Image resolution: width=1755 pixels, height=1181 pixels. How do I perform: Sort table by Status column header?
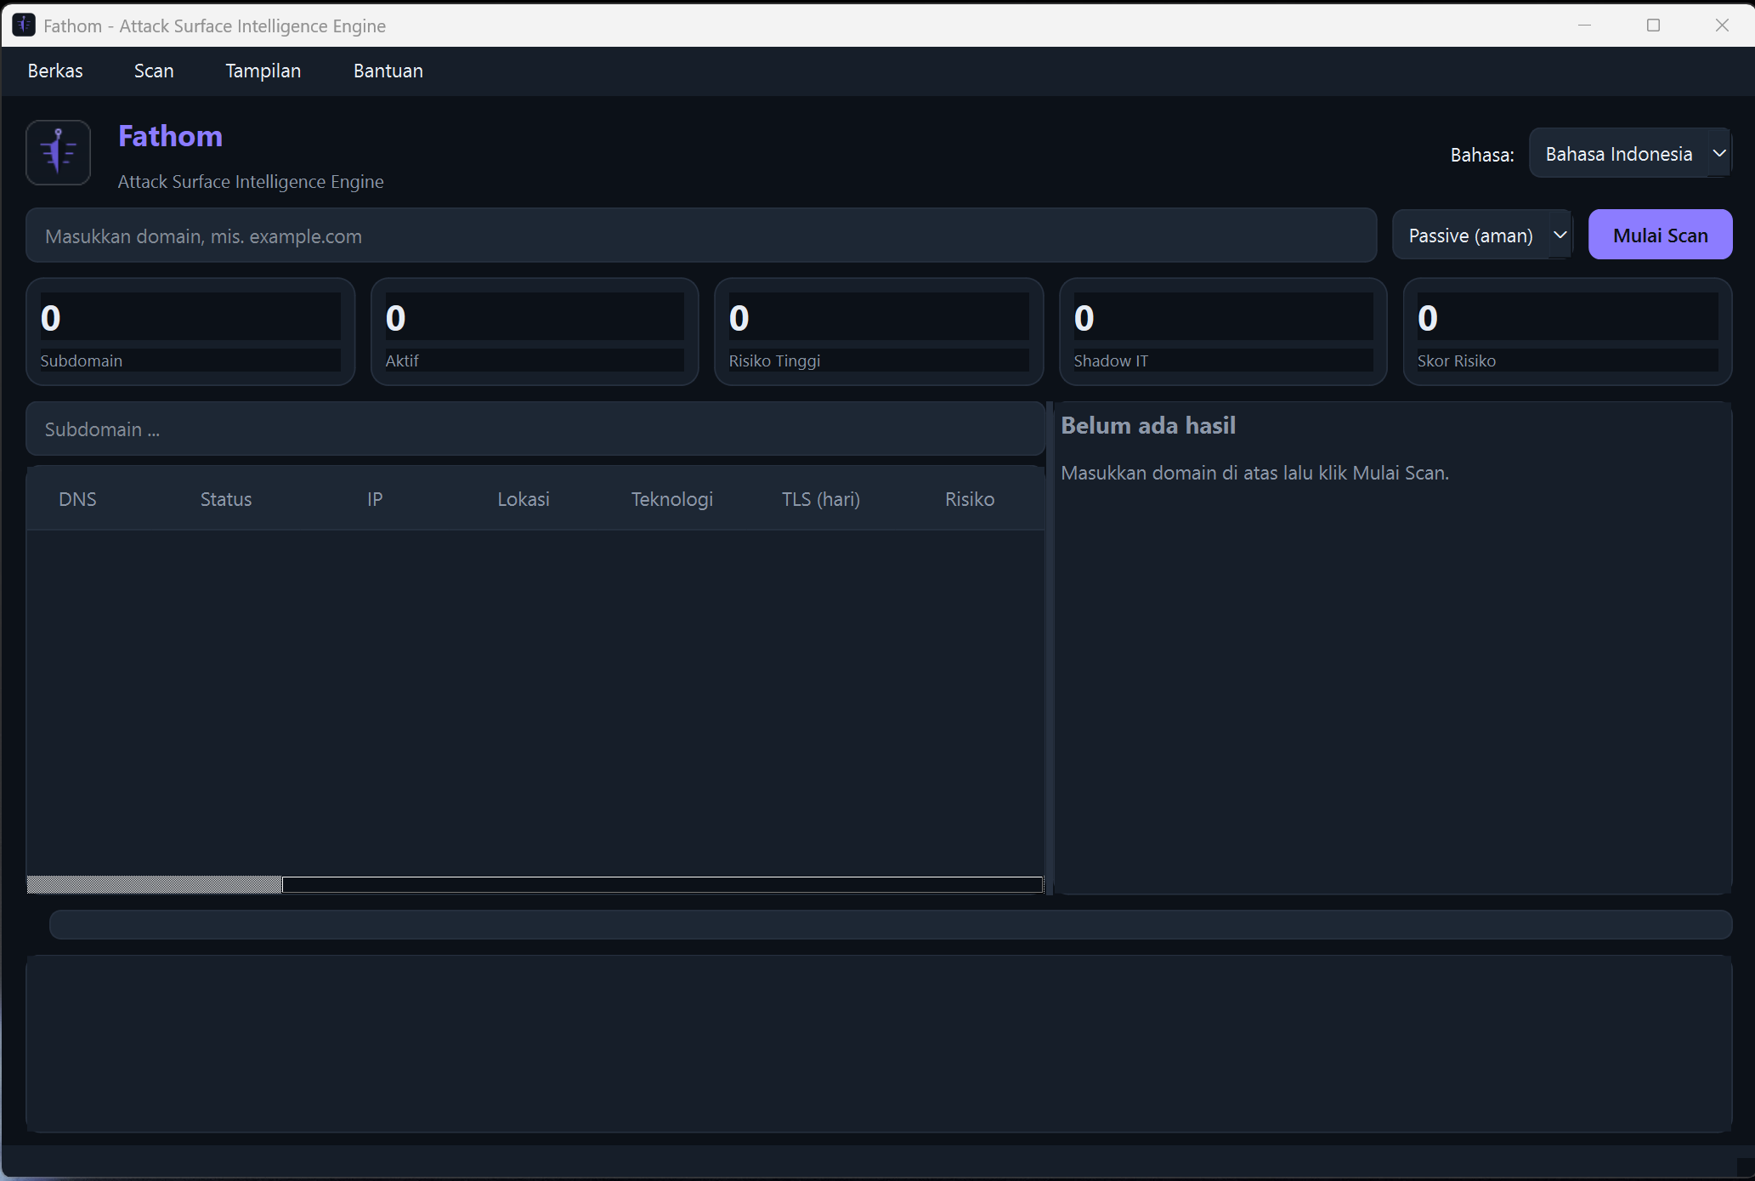click(x=226, y=499)
